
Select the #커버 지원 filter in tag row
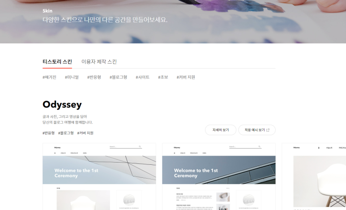pos(186,77)
